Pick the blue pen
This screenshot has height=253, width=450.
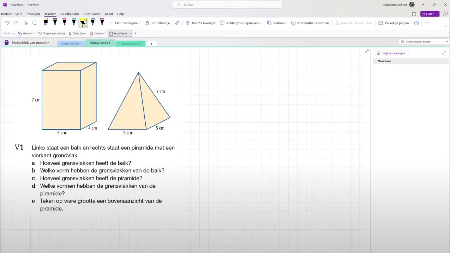point(74,22)
